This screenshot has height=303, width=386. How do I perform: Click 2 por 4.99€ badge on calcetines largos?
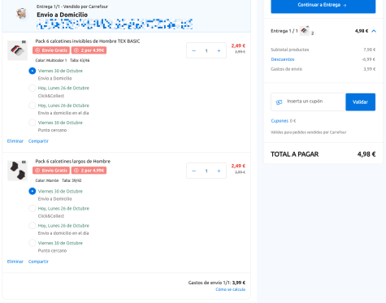89,171
